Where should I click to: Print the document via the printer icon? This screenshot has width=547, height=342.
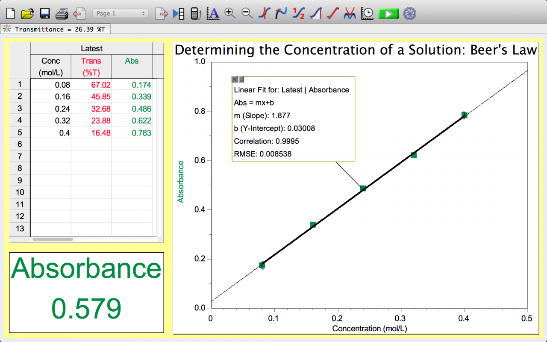62,13
